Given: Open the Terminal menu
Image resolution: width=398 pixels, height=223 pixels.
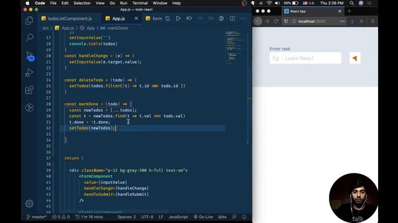Looking at the screenshot, I should 140,3.
